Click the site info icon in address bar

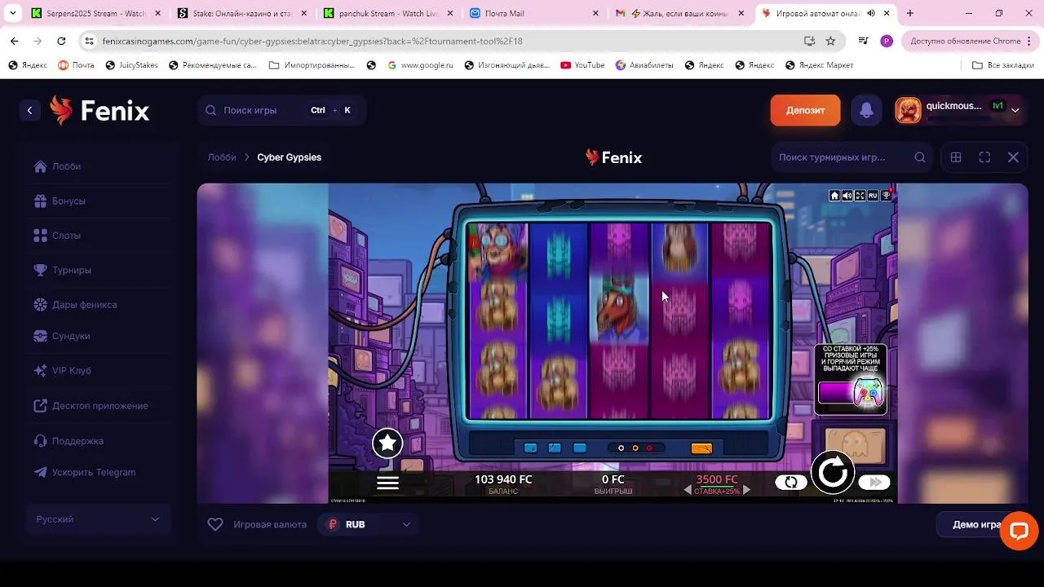click(89, 41)
